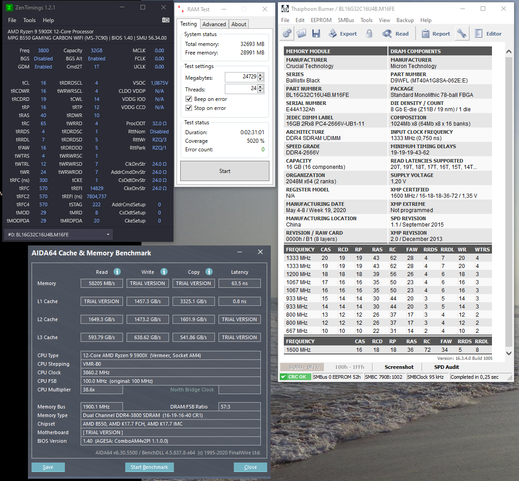This screenshot has height=481, width=519.
Task: Open the ZenTimings File menu
Action: tap(12, 20)
